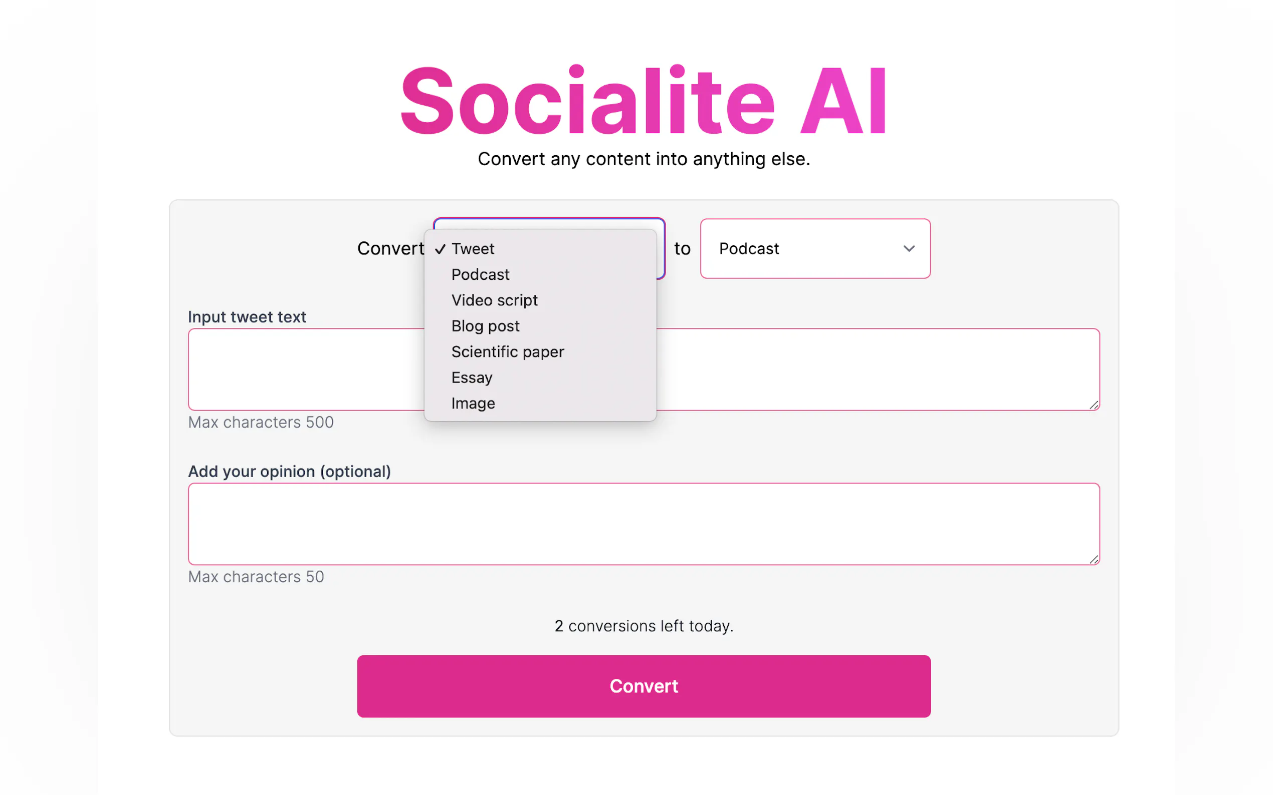Click chevron arrow of Podcast select box
Viewport: 1273px width, 795px height.
(x=909, y=249)
